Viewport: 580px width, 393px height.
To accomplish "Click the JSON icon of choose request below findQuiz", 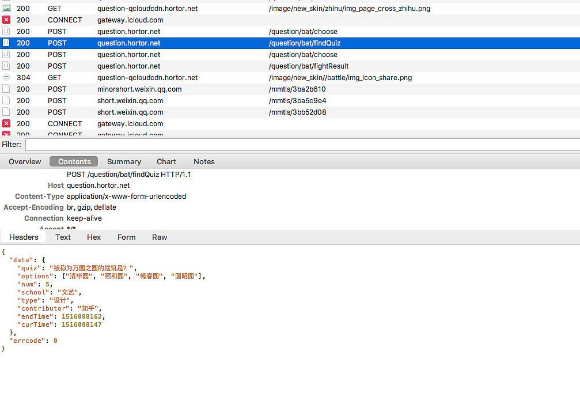I will (6, 55).
